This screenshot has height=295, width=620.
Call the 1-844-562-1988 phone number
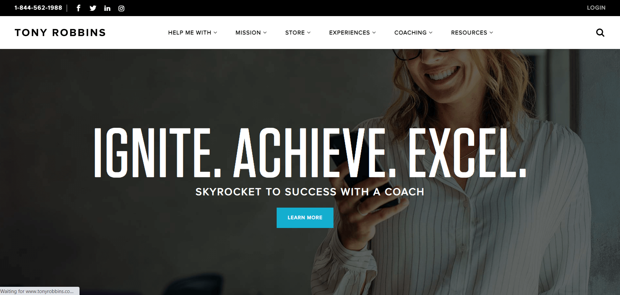pos(38,8)
